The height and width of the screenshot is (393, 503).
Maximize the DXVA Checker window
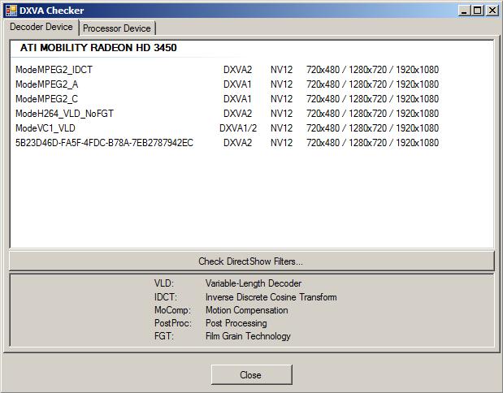coord(478,11)
